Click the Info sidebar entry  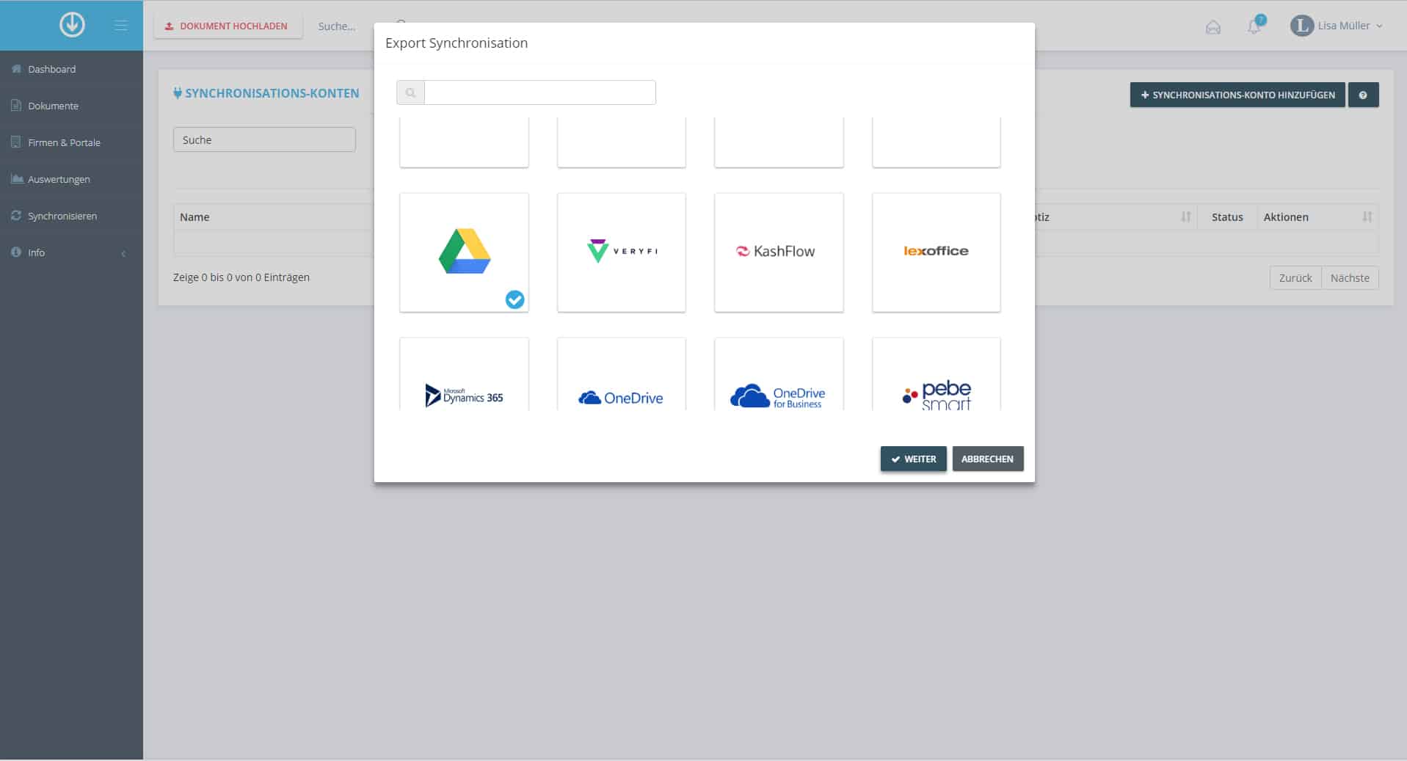tap(71, 252)
